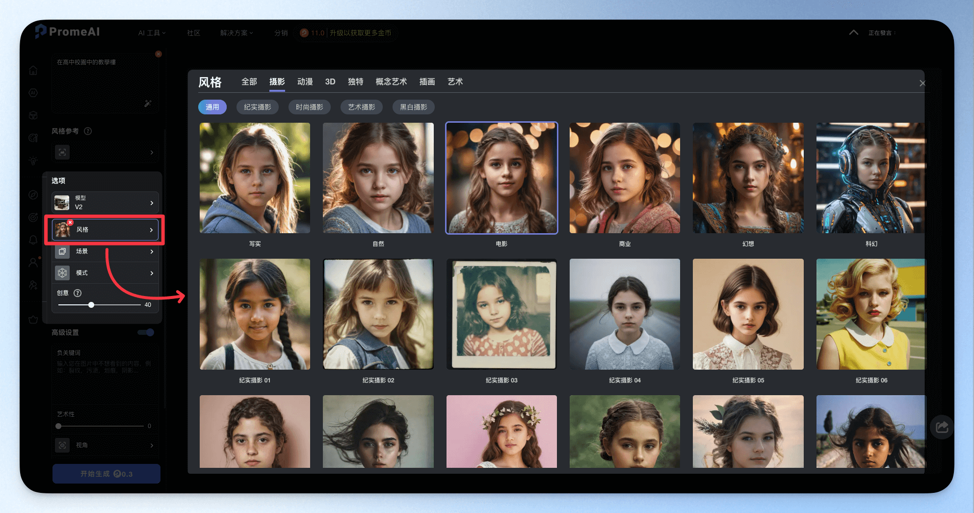The height and width of the screenshot is (513, 974).
Task: Click 升级以获取更多金币 link
Action: pyautogui.click(x=361, y=33)
